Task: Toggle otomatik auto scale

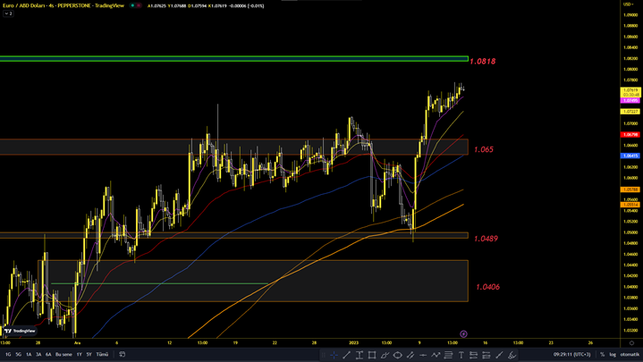Action: point(630,354)
